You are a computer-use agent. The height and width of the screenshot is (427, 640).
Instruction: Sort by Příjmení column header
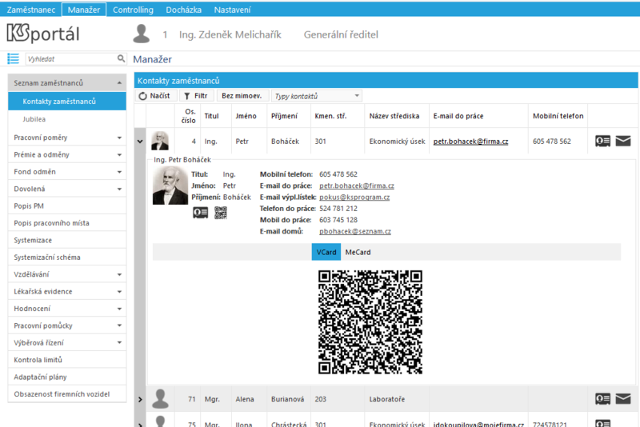(288, 116)
